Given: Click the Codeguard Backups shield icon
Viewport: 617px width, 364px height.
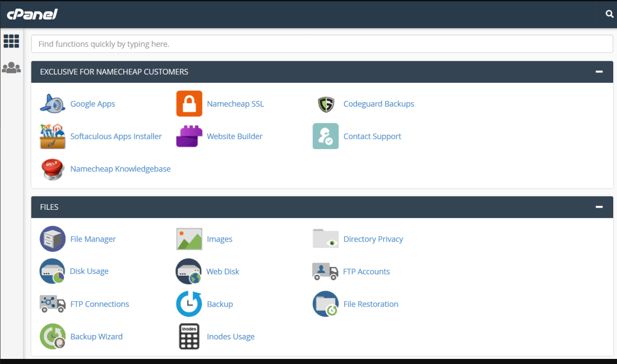Looking at the screenshot, I should (326, 104).
